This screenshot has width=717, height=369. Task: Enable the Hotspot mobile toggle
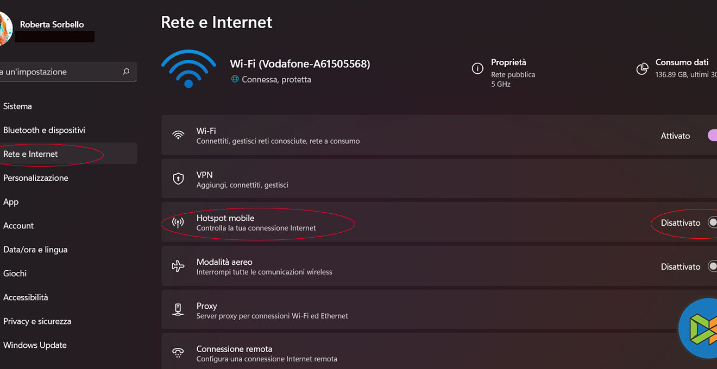[x=712, y=222]
